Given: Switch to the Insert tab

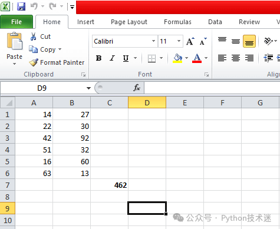Looking at the screenshot, I should (x=85, y=22).
